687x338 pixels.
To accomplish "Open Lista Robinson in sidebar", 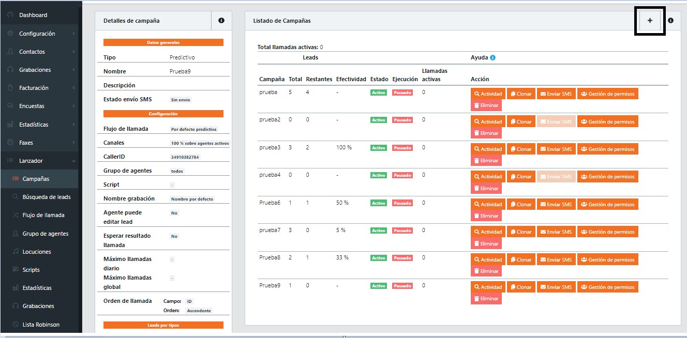I will (41, 325).
